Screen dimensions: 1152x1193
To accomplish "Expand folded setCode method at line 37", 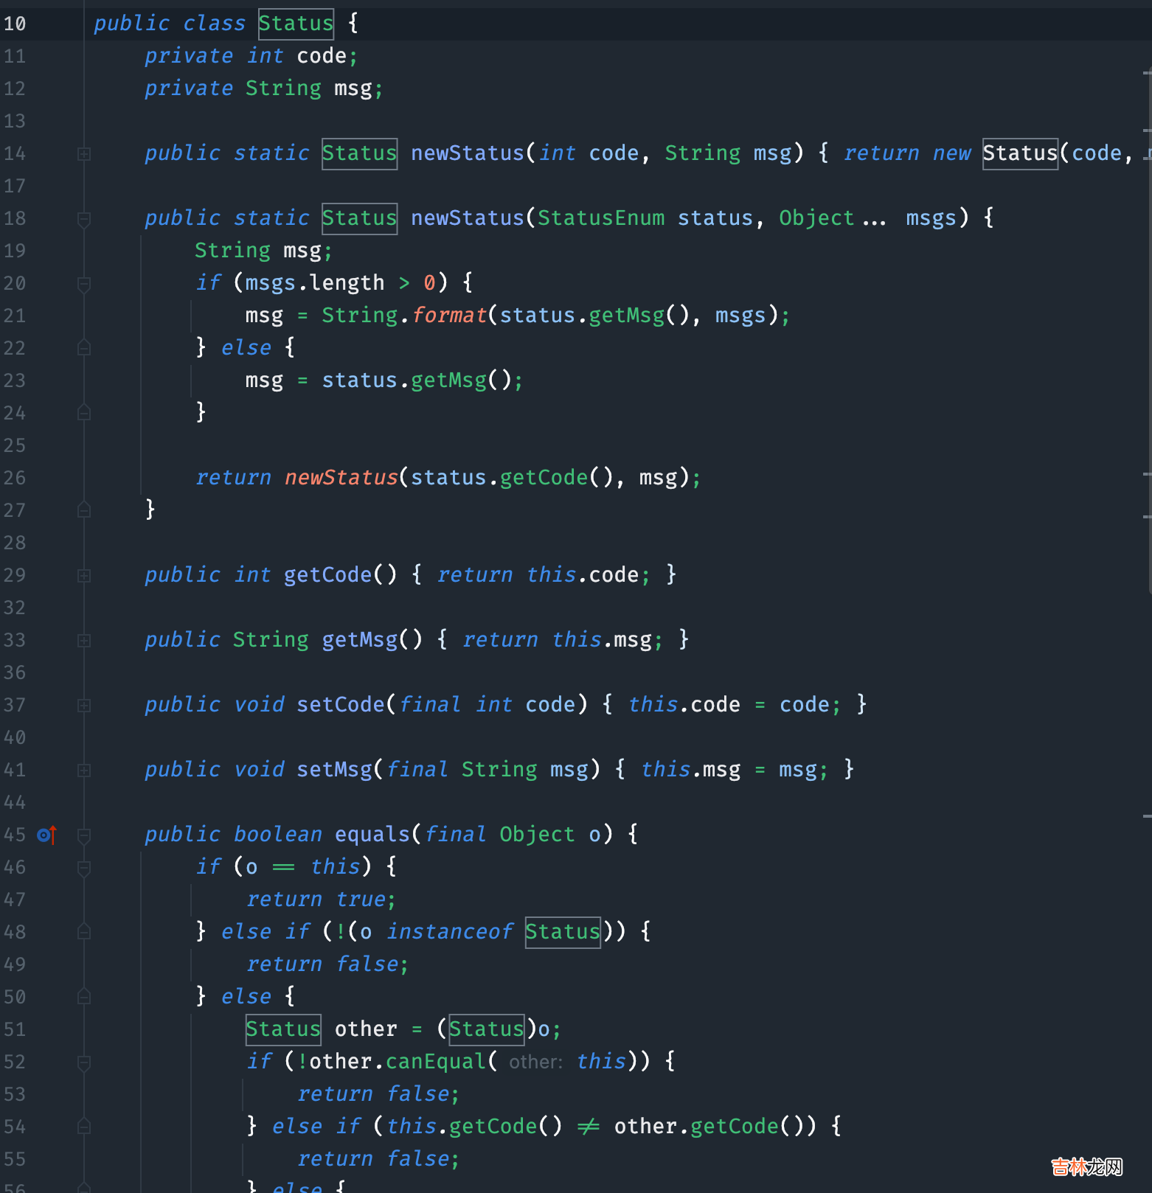I will pyautogui.click(x=84, y=705).
